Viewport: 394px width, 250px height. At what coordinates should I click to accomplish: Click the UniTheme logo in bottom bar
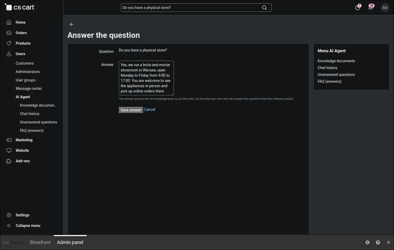coord(12,242)
